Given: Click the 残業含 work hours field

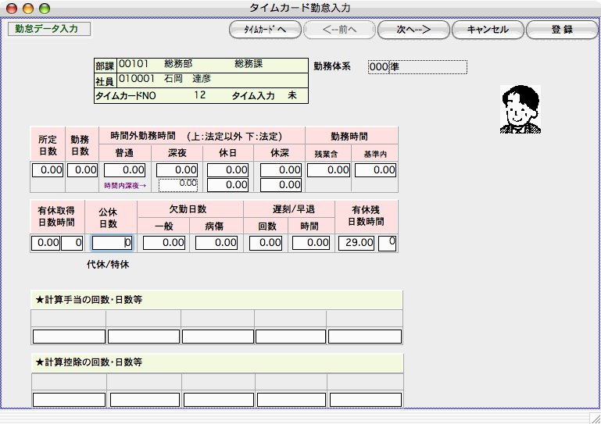Looking at the screenshot, I should 327,169.
